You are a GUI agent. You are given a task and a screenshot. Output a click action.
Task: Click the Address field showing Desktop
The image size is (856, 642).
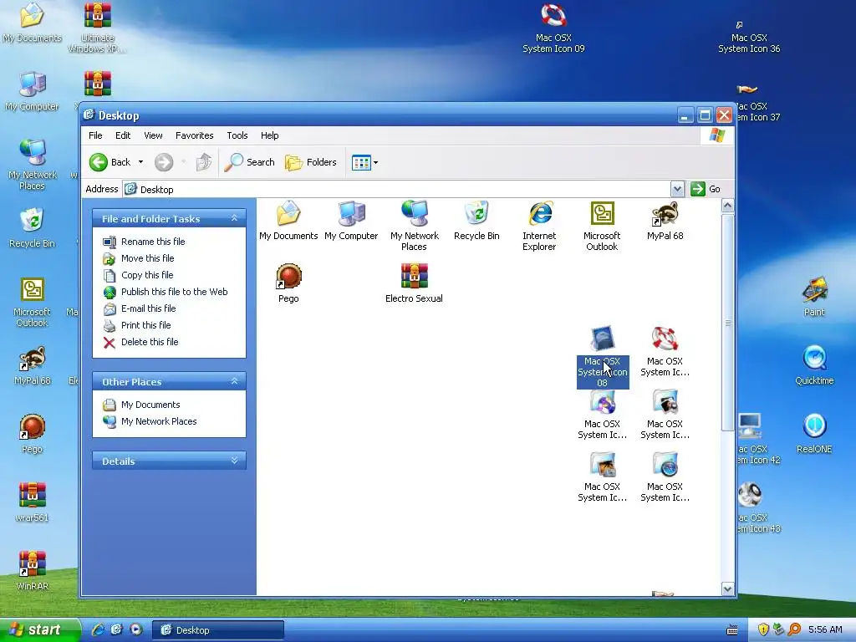pyautogui.click(x=397, y=189)
